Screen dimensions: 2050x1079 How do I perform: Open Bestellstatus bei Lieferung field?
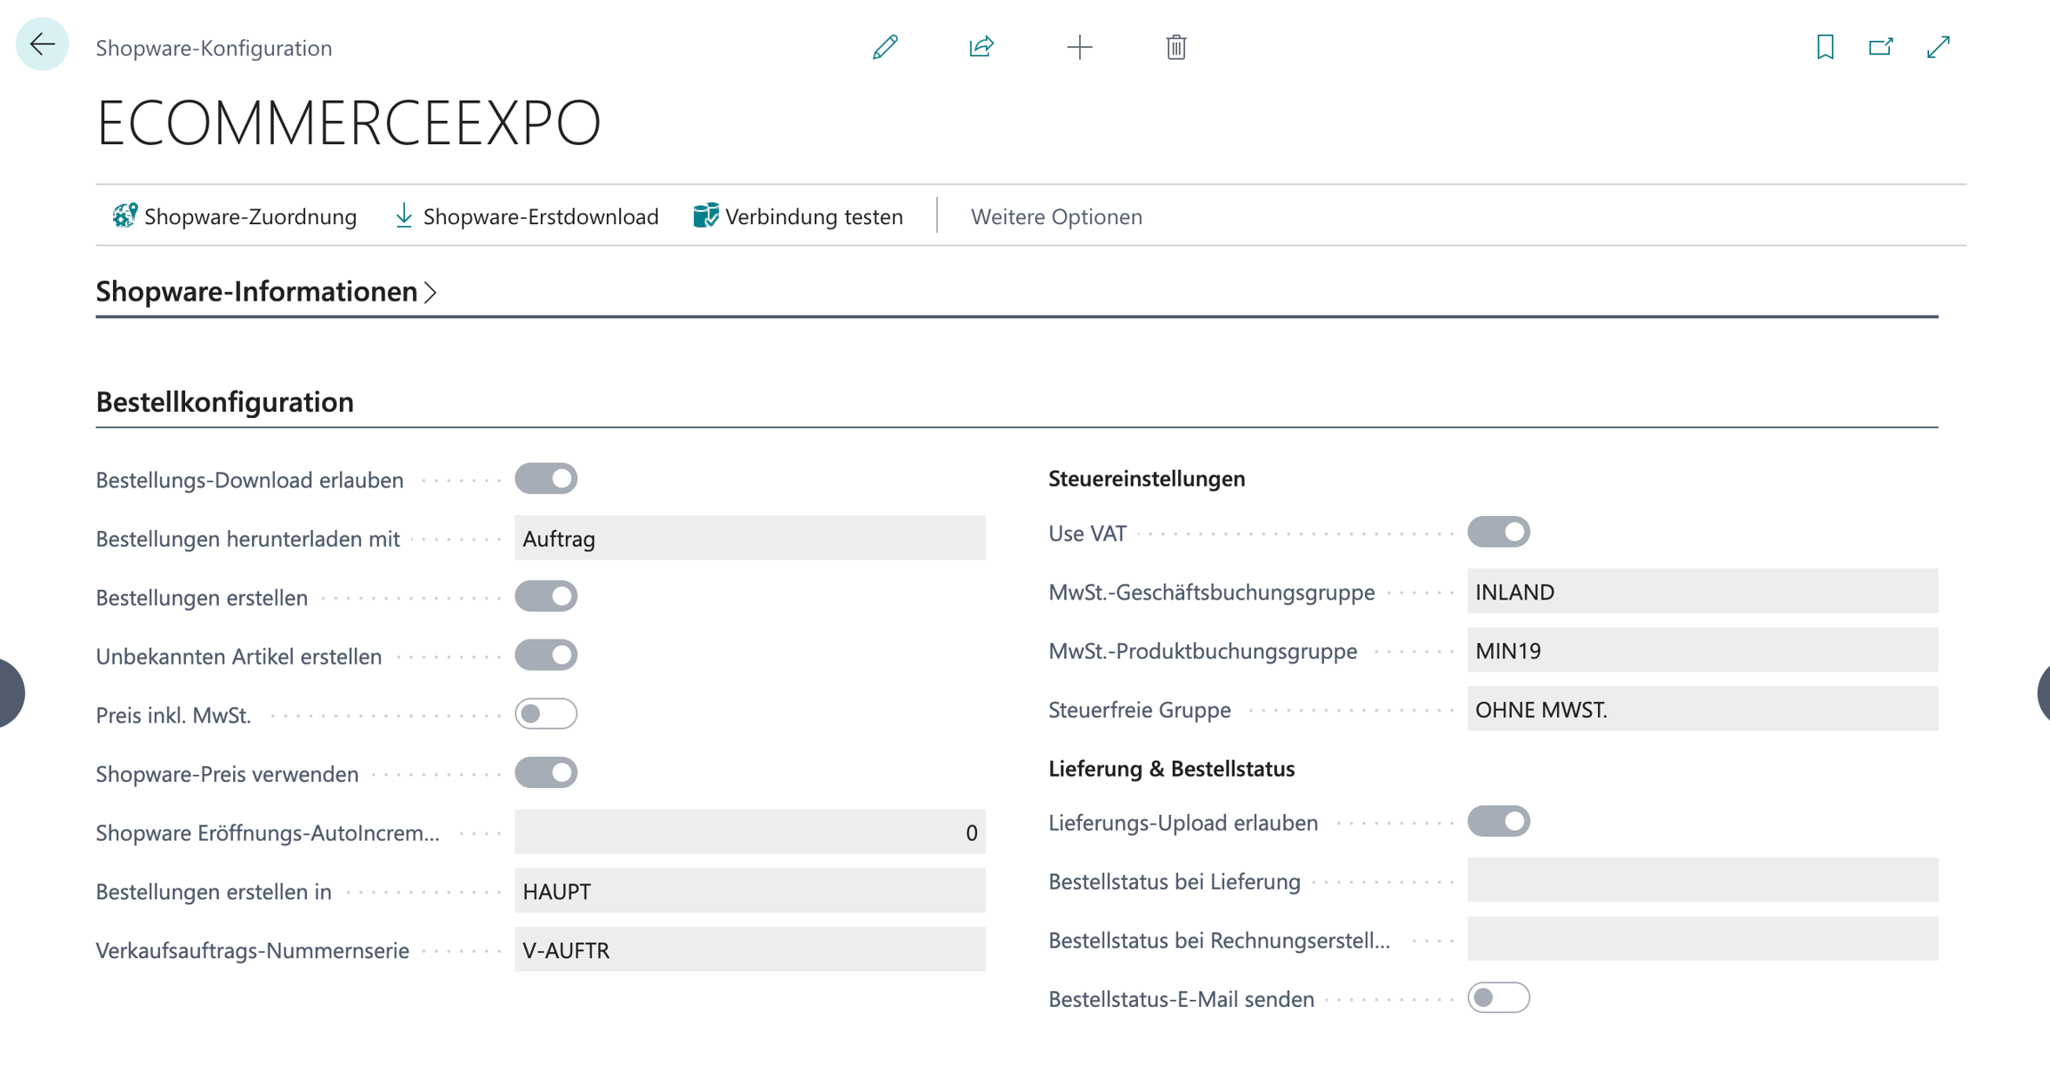1703,881
